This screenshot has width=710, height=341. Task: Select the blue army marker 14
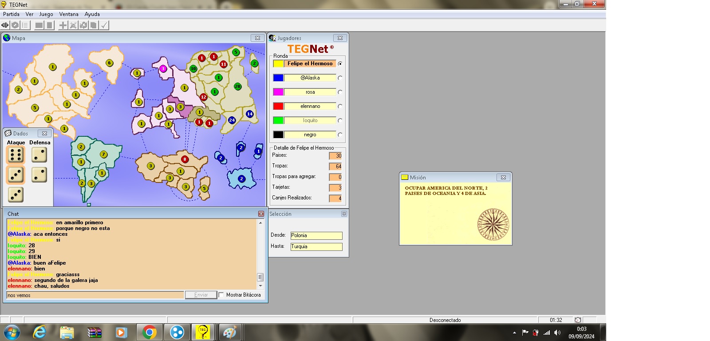pos(249,114)
